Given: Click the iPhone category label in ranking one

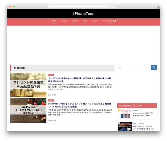Looking at the screenshot, I should click(x=136, y=110).
